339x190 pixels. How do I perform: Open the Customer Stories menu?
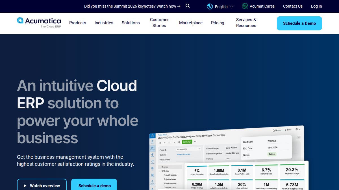[x=159, y=23]
